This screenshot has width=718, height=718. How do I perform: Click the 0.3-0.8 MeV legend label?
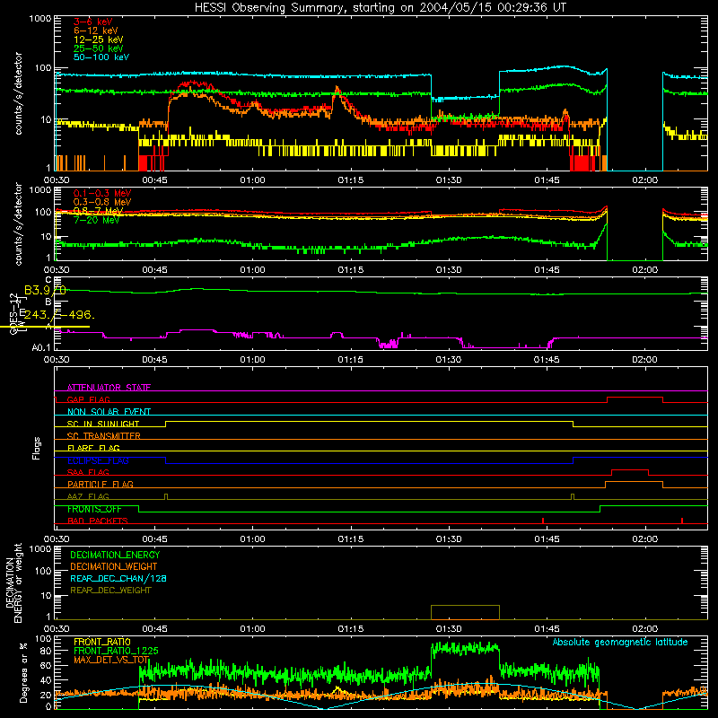[x=102, y=203]
